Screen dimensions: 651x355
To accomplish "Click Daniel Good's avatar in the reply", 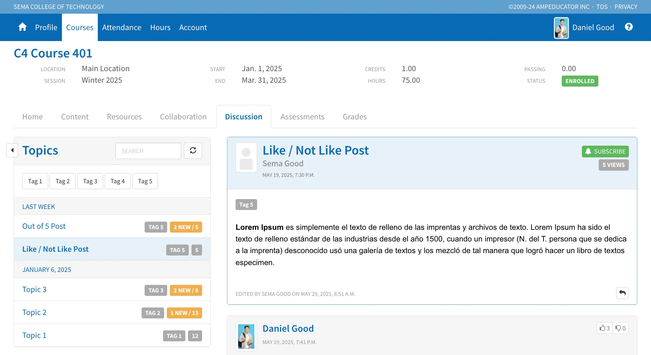I will tap(246, 336).
